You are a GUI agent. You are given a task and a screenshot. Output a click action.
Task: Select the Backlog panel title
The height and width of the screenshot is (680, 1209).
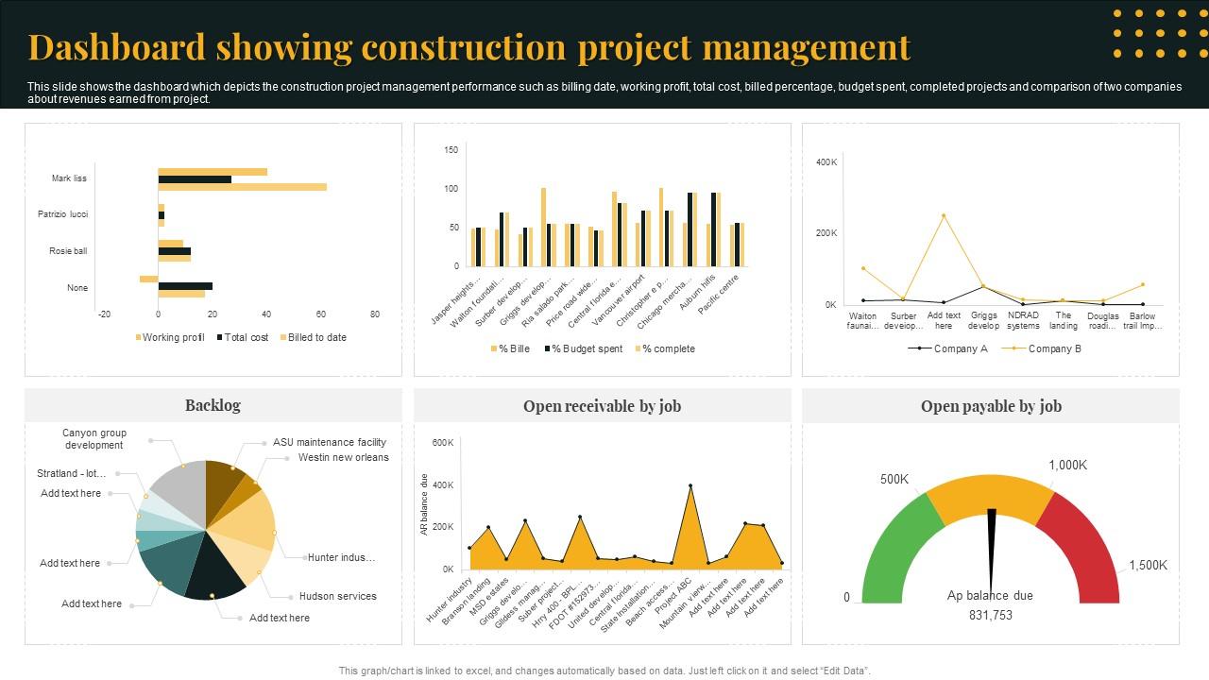pyautogui.click(x=214, y=405)
